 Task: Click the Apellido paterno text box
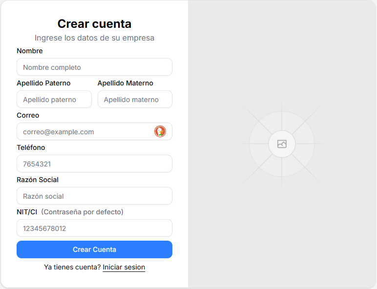point(54,100)
